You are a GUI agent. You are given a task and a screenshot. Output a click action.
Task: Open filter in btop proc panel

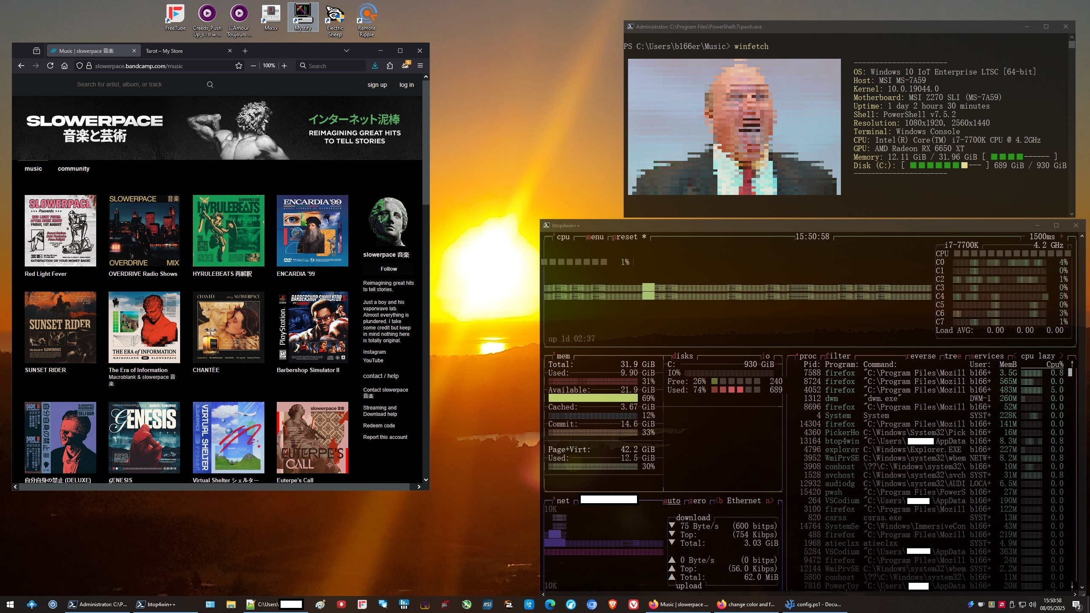(x=838, y=356)
